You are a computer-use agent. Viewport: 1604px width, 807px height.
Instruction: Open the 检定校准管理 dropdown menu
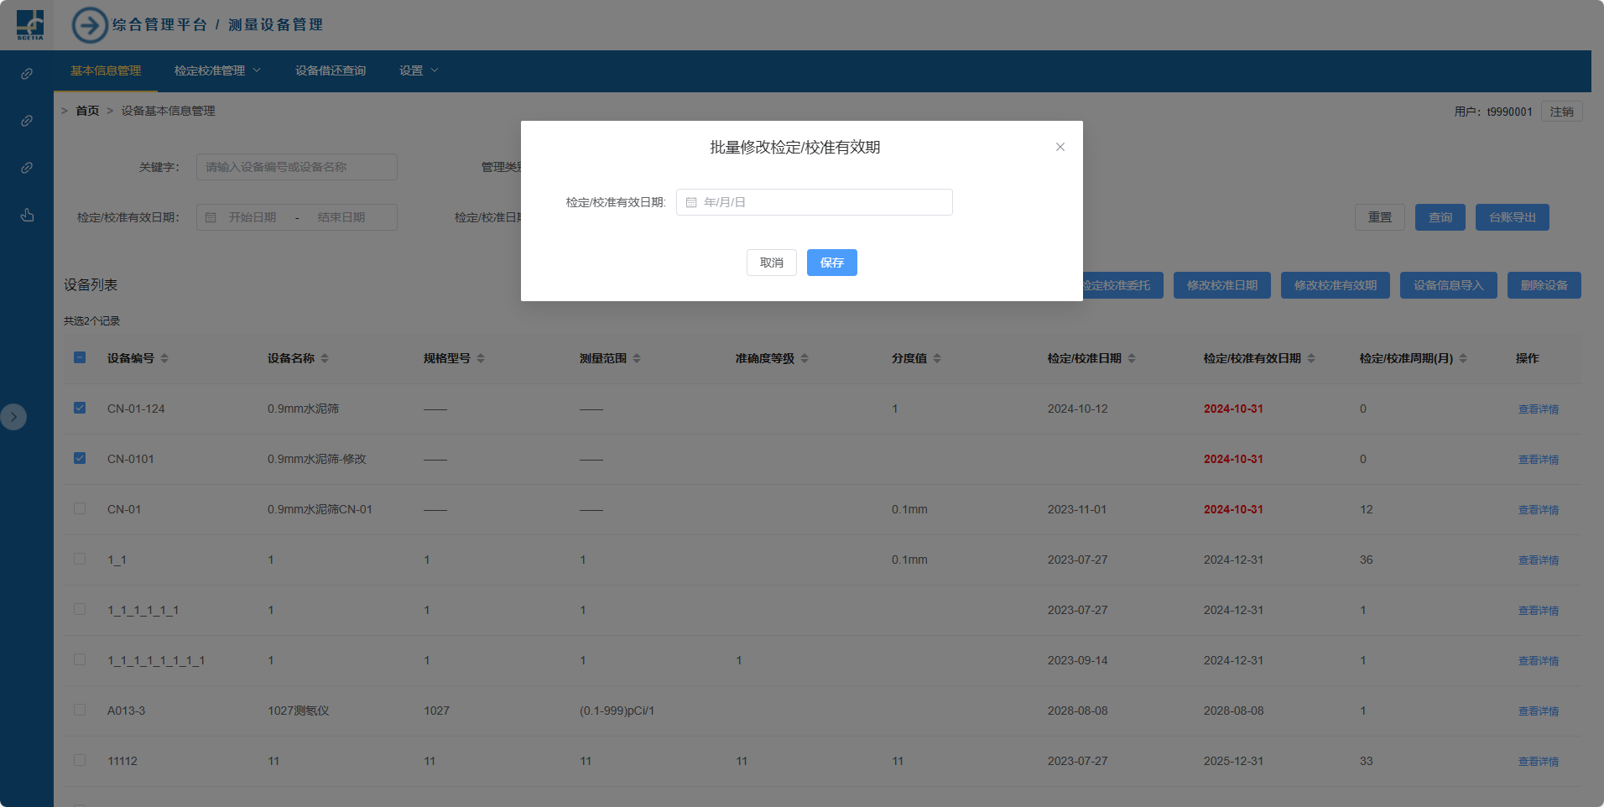pos(217,71)
